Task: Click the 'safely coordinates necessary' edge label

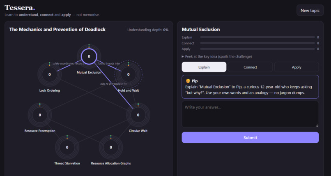Action: point(69,64)
